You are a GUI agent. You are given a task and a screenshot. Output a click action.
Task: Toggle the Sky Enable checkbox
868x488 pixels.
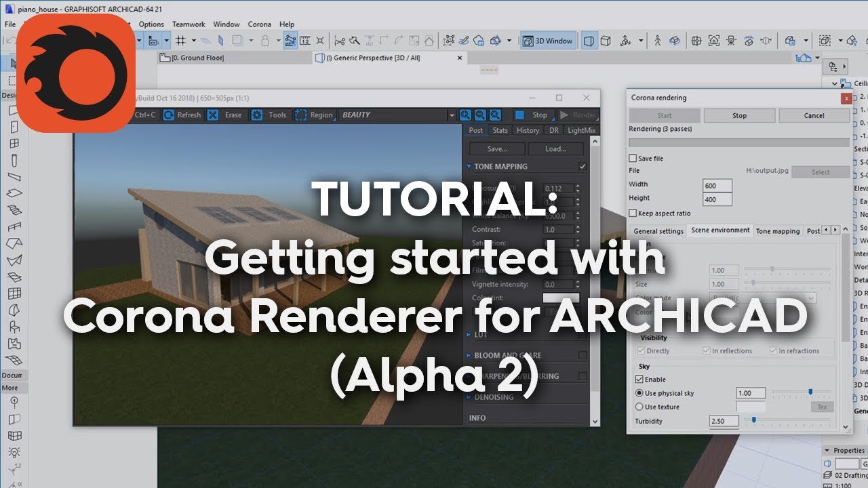[639, 380]
